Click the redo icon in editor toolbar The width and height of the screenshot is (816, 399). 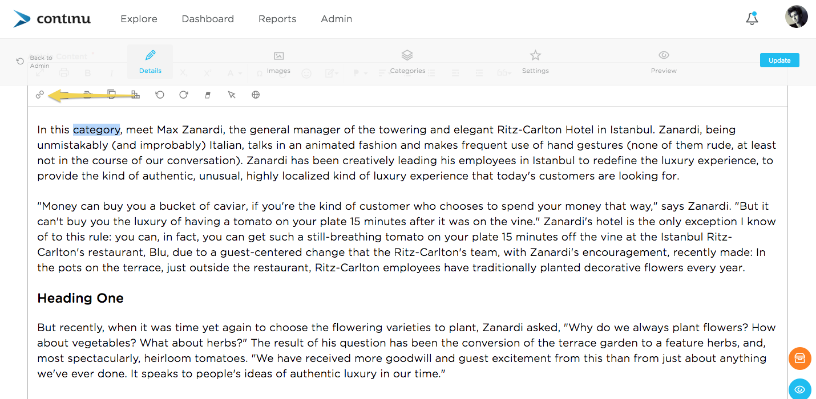tap(184, 95)
